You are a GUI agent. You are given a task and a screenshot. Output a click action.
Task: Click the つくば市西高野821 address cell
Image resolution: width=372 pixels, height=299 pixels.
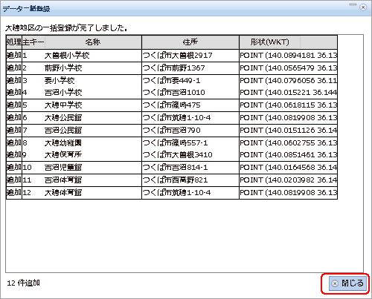click(x=190, y=180)
